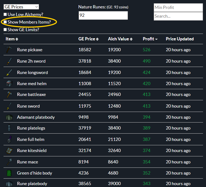
Task: Click alch value 21120
Action: (114, 139)
